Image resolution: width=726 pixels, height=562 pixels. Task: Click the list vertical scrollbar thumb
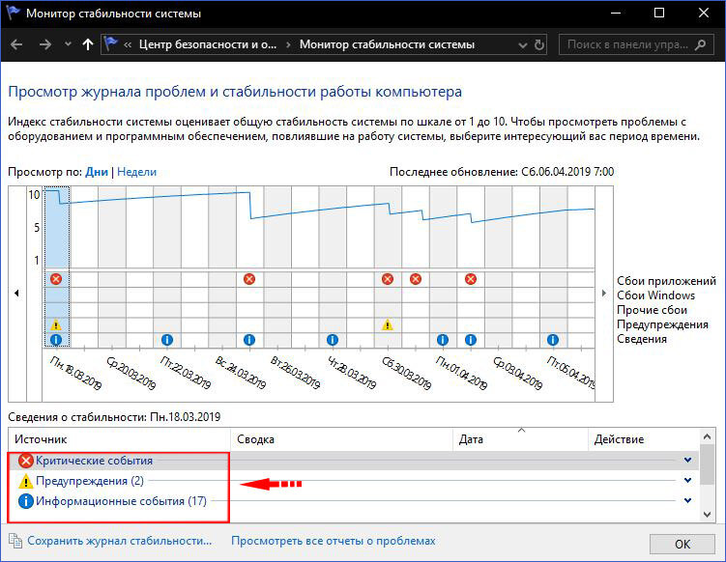(x=707, y=464)
